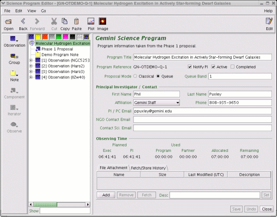Viewport: 277px width, 217px height.
Task: Switch to Fetch/Store History tab
Action: [x=148, y=168]
